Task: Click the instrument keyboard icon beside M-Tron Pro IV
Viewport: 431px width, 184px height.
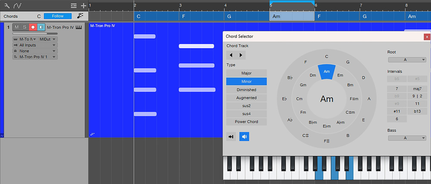Action: coord(79,28)
